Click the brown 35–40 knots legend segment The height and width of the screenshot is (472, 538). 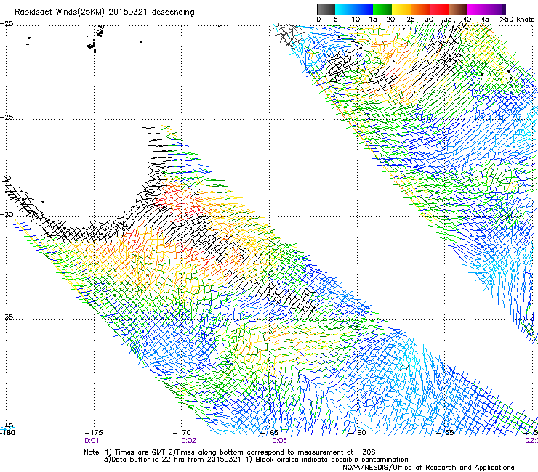click(458, 9)
